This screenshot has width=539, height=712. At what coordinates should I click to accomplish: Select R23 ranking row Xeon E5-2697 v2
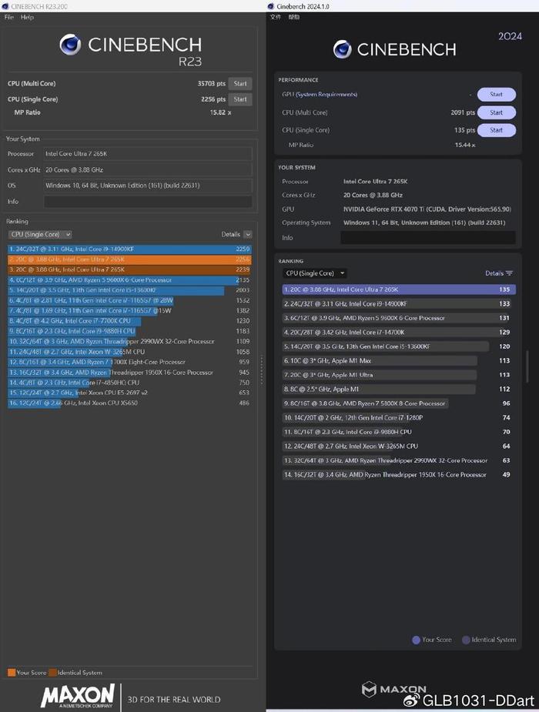point(129,393)
